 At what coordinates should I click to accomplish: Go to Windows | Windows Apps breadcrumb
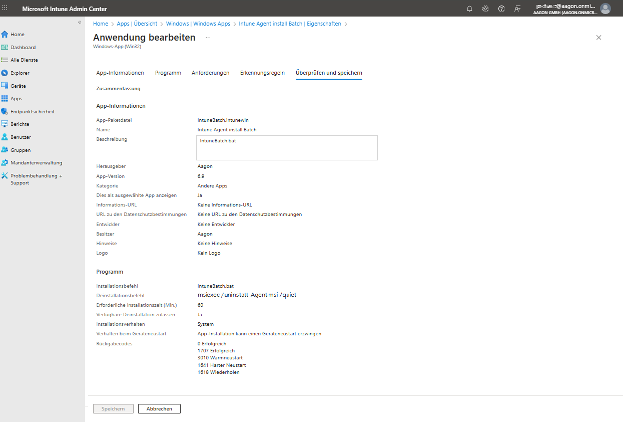[198, 24]
